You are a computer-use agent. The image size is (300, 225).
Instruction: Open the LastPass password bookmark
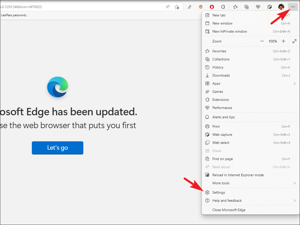14,15
